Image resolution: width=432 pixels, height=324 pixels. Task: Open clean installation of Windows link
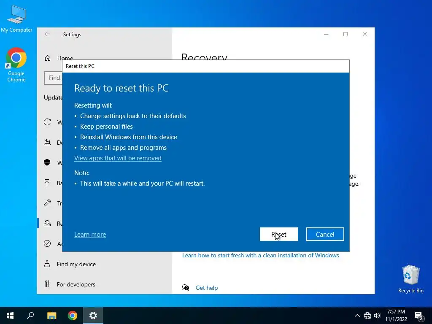pos(260,255)
